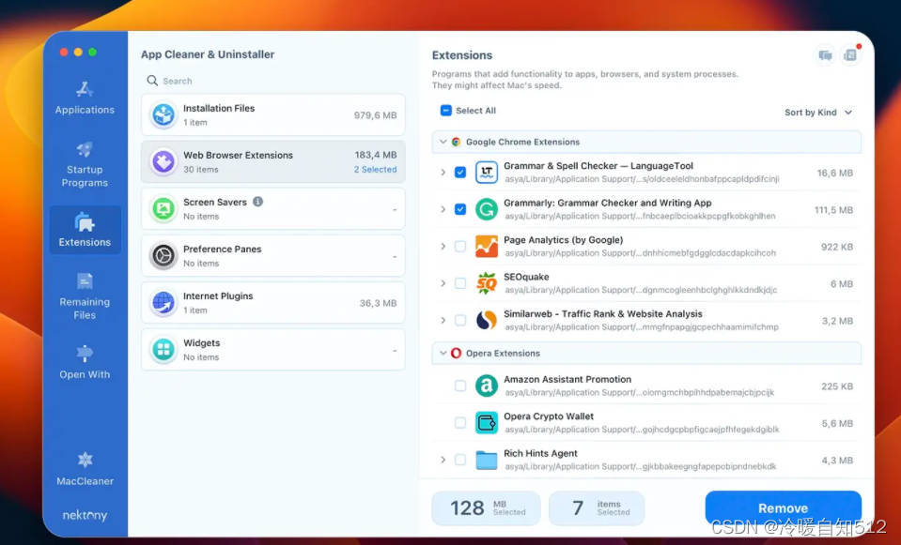The height and width of the screenshot is (545, 901).
Task: Select Web Browser Extensions category
Action: pos(273,161)
